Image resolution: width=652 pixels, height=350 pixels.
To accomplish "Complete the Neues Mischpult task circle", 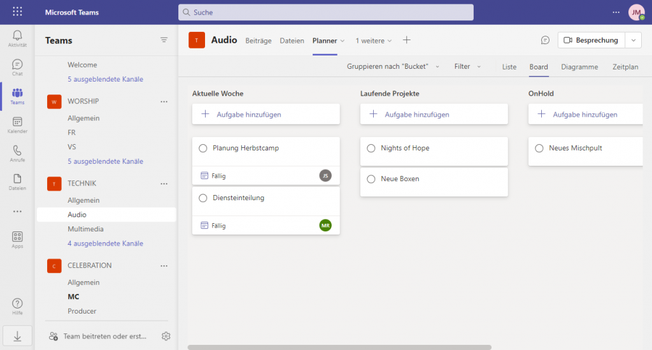I will (539, 149).
